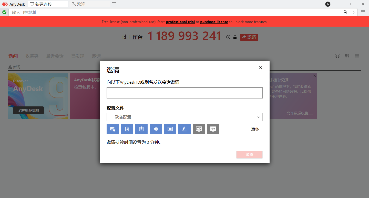This screenshot has height=198, width=369.
Task: Click 了解更多信息 on Discover AnyDesk card
Action: [28, 110]
